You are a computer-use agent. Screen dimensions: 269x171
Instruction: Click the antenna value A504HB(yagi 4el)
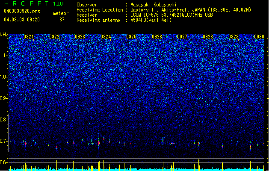151,20
